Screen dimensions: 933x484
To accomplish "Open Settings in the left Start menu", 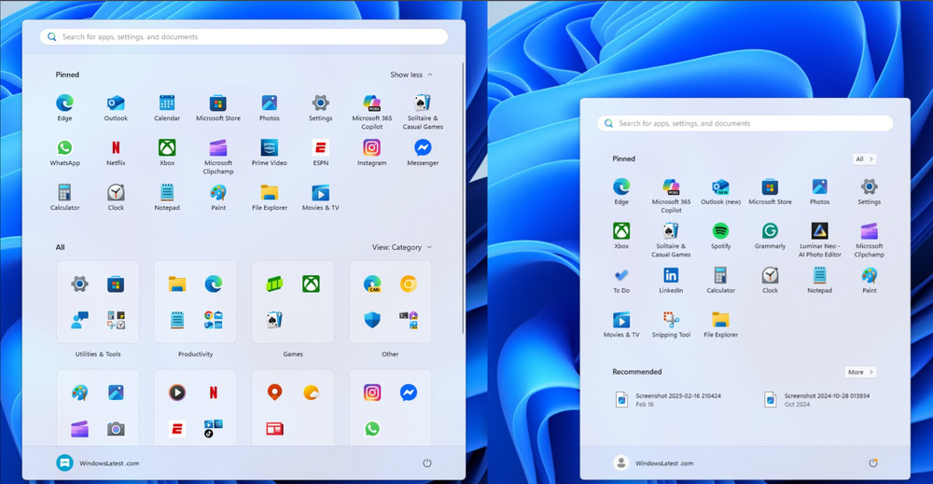I will click(321, 107).
